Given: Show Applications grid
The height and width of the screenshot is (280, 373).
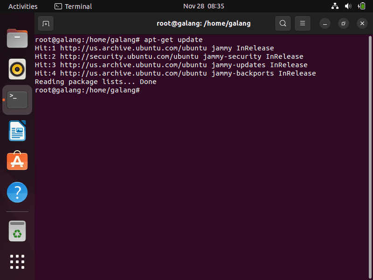Looking at the screenshot, I should click(17, 262).
